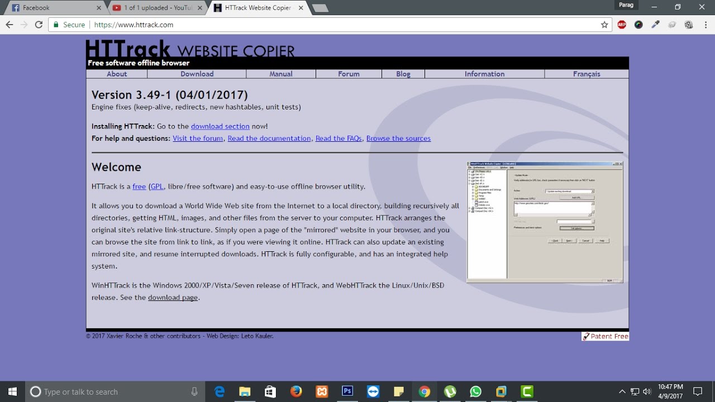Viewport: 715px width, 402px height.
Task: Open XAMPP from the taskbar
Action: pyautogui.click(x=322, y=391)
